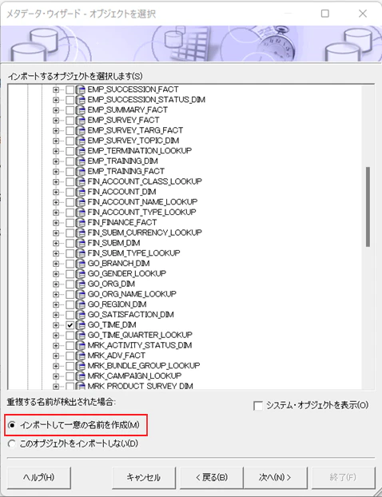Click the table icon beside FIN_SUBM_CURRENCY_LOOKUP

pos(81,233)
